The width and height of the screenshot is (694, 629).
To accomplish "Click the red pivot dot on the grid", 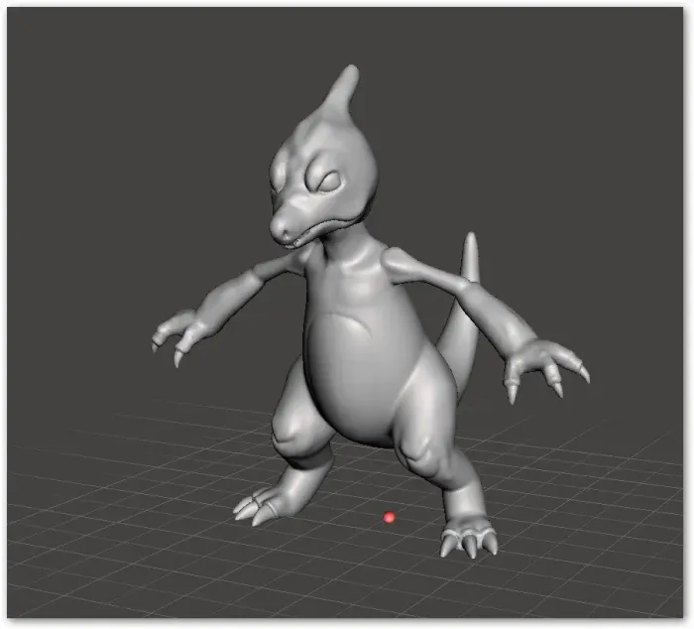I will click(389, 517).
